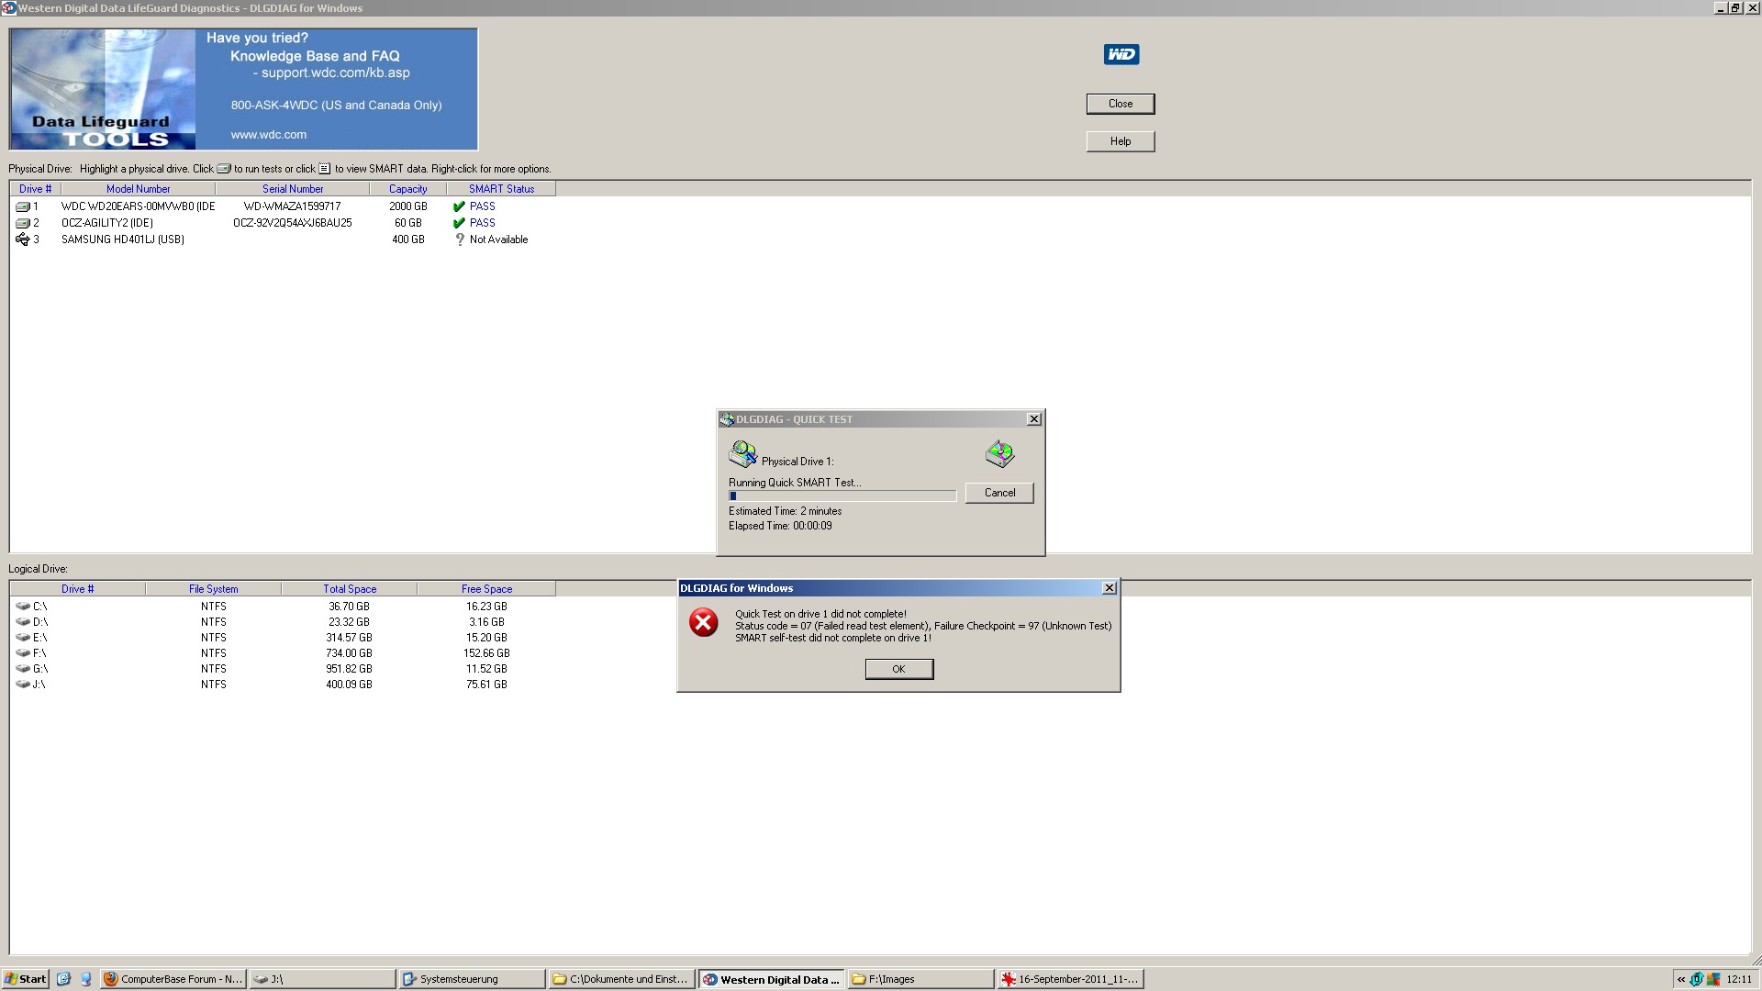Select serial number OCZ-92V2Q54AXJ6BAU25

(x=292, y=223)
